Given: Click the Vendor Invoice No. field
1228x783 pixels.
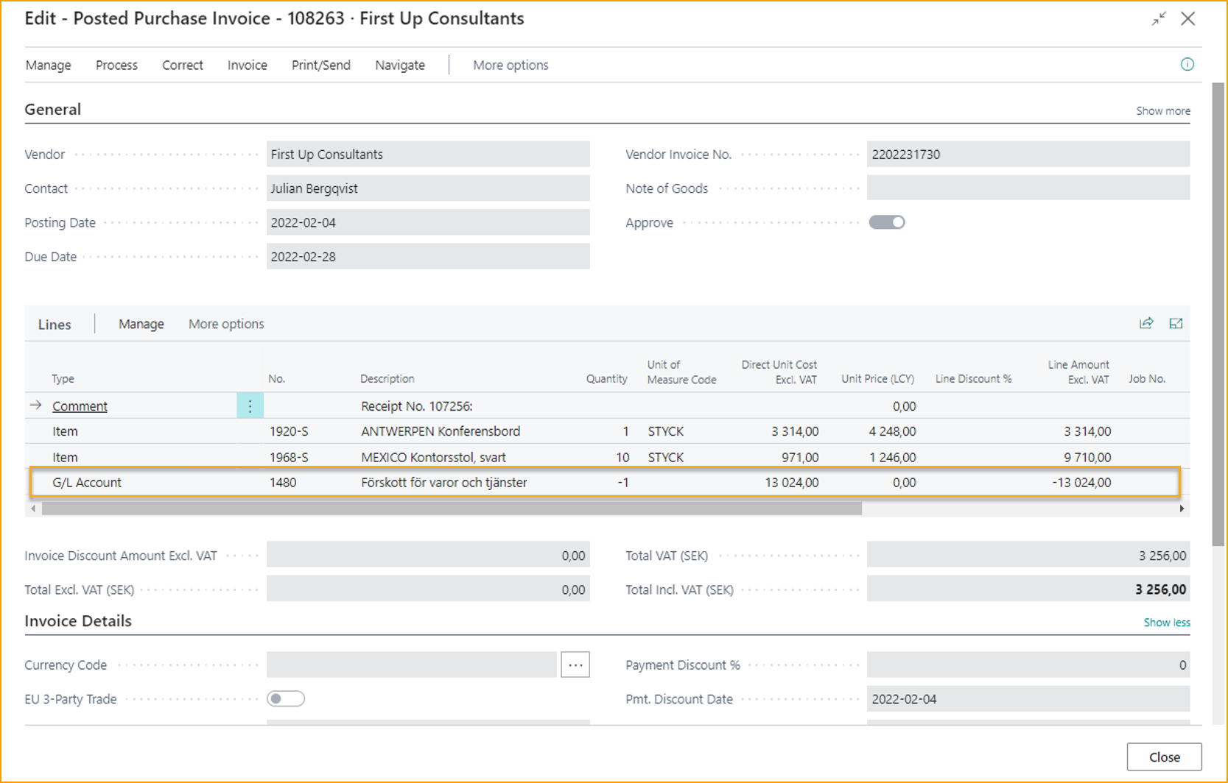Looking at the screenshot, I should point(1028,154).
